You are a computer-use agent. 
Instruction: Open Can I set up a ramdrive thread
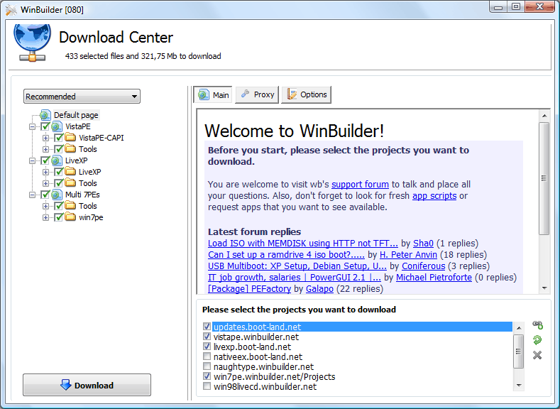(x=286, y=255)
